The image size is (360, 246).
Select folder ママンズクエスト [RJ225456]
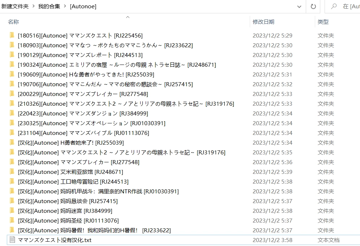pyautogui.click(x=80, y=35)
